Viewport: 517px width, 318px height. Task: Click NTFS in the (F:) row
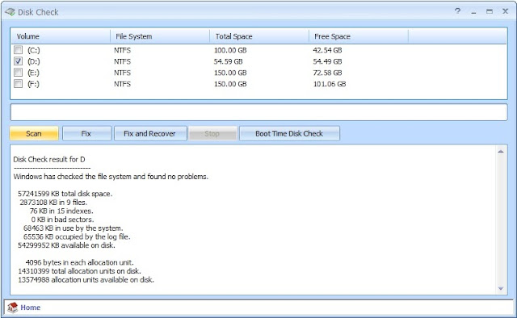point(122,84)
